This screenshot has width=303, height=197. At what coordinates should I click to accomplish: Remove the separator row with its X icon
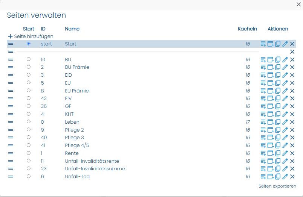tap(292, 52)
